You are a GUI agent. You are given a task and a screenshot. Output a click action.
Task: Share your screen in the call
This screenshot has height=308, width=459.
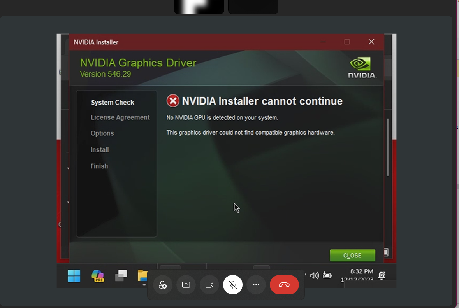tap(186, 285)
